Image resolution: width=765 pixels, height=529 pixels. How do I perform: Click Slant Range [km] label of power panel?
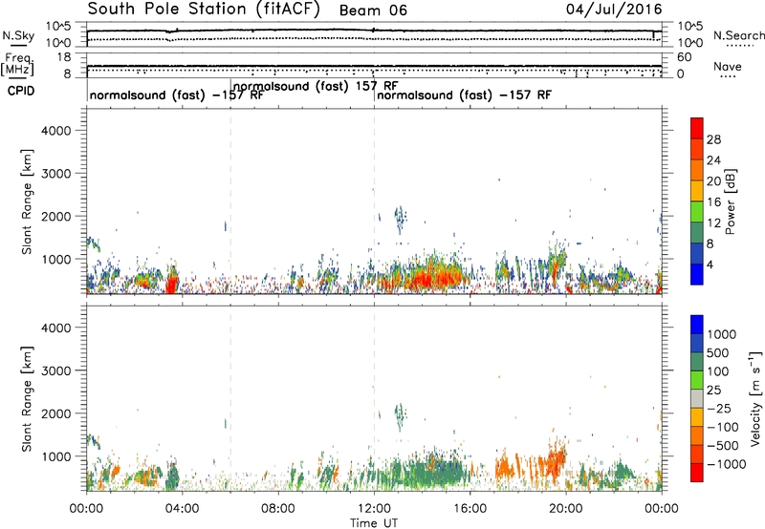click(27, 201)
